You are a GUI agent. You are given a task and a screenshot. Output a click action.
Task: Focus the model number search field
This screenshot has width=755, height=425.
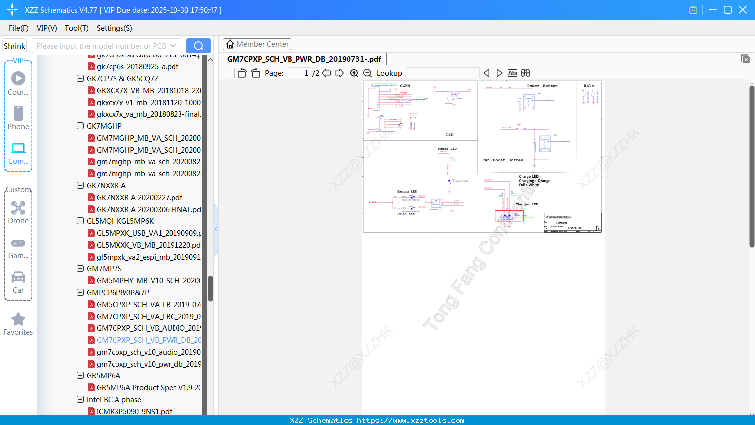pyautogui.click(x=101, y=46)
